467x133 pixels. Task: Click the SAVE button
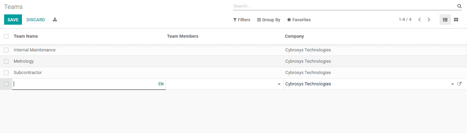pyautogui.click(x=13, y=20)
